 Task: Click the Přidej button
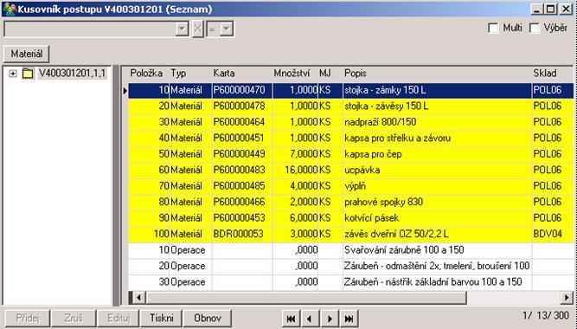[x=27, y=319]
